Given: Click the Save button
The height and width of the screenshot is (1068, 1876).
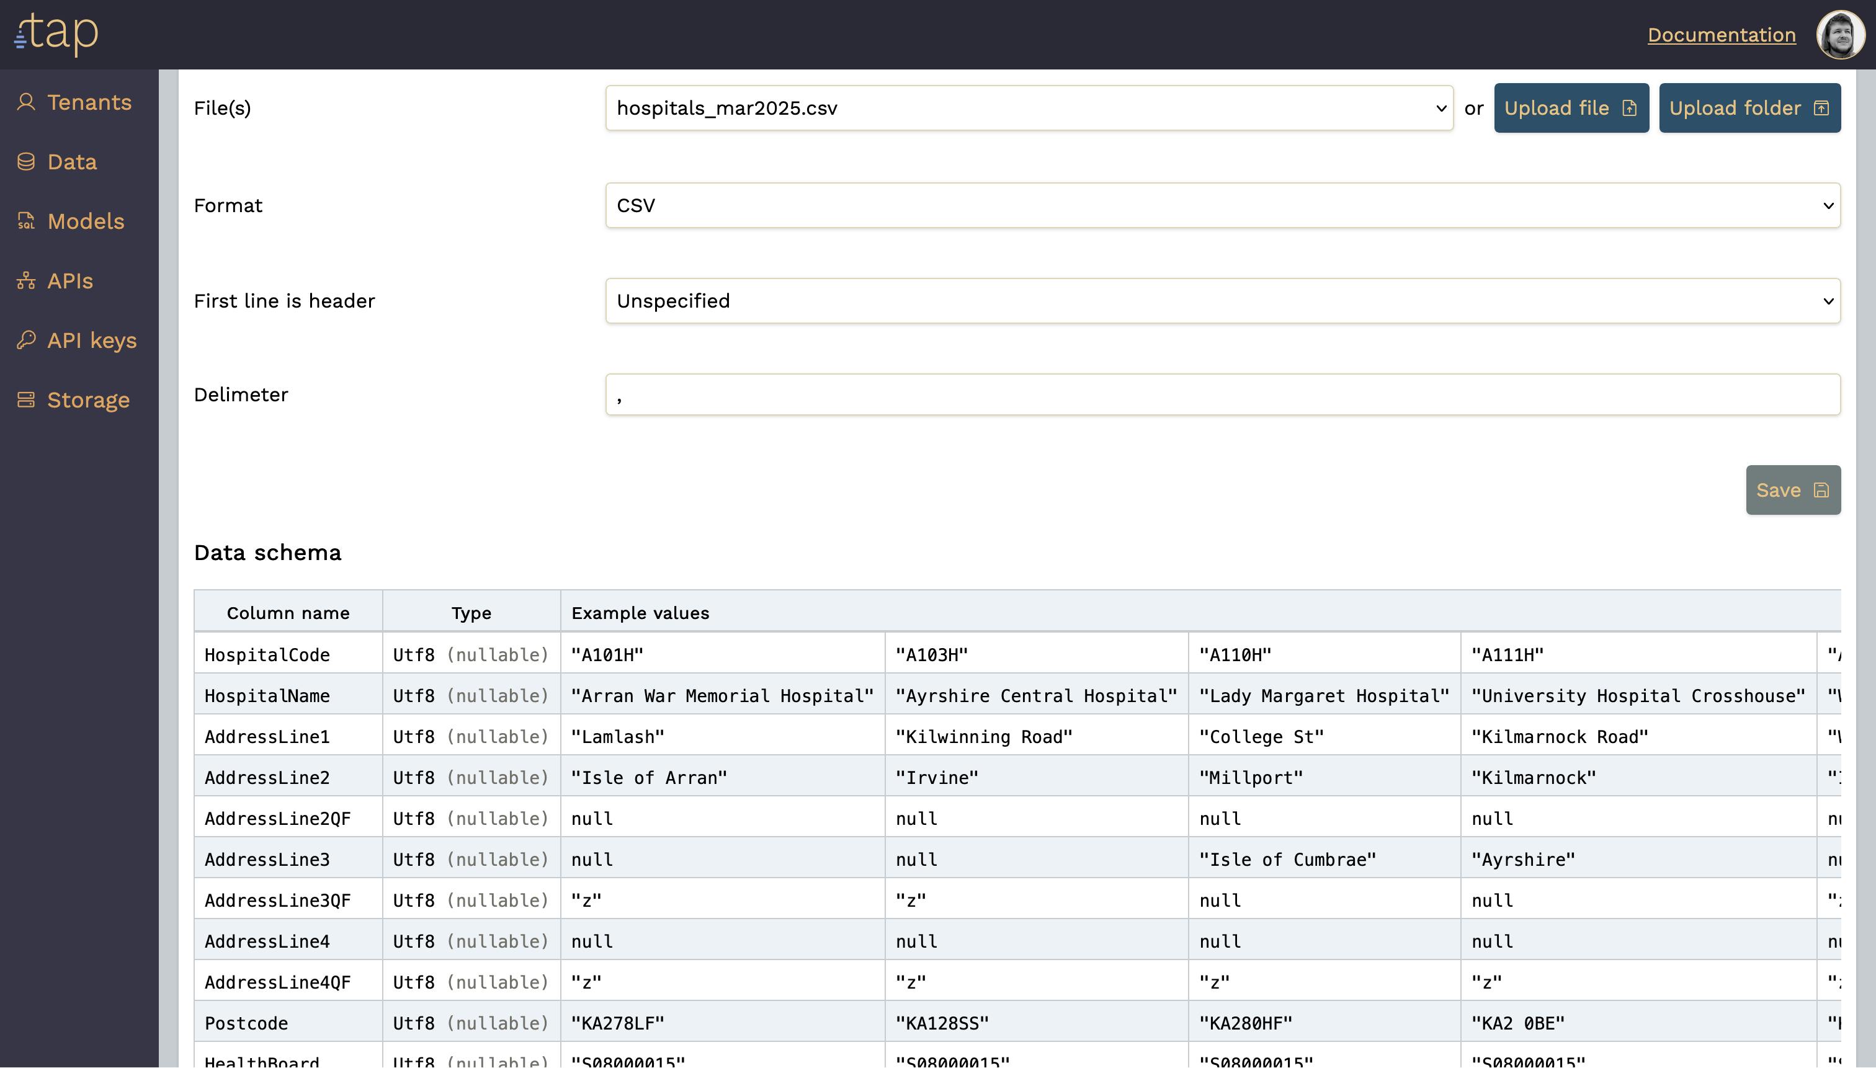Looking at the screenshot, I should [x=1792, y=490].
